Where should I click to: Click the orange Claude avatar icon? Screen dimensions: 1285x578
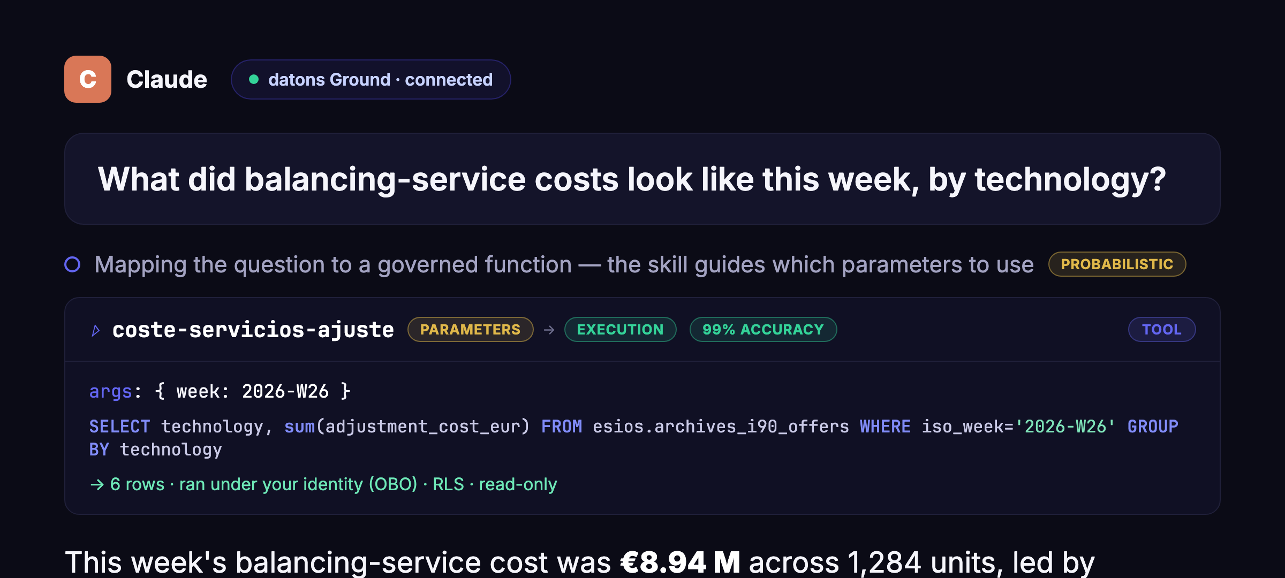click(88, 79)
